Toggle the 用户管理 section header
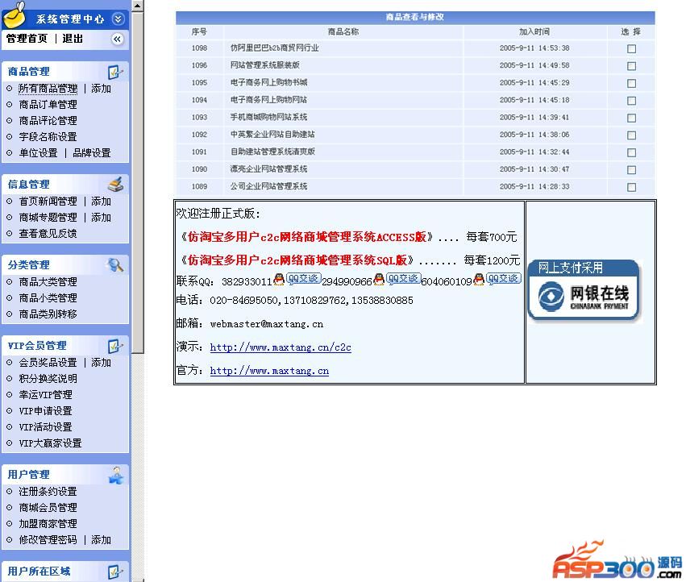The width and height of the screenshot is (690, 582). tap(65, 475)
